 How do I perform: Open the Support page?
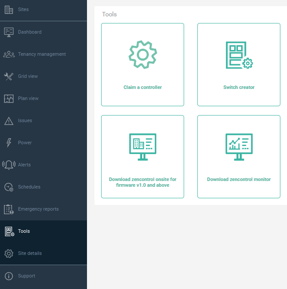click(43, 276)
